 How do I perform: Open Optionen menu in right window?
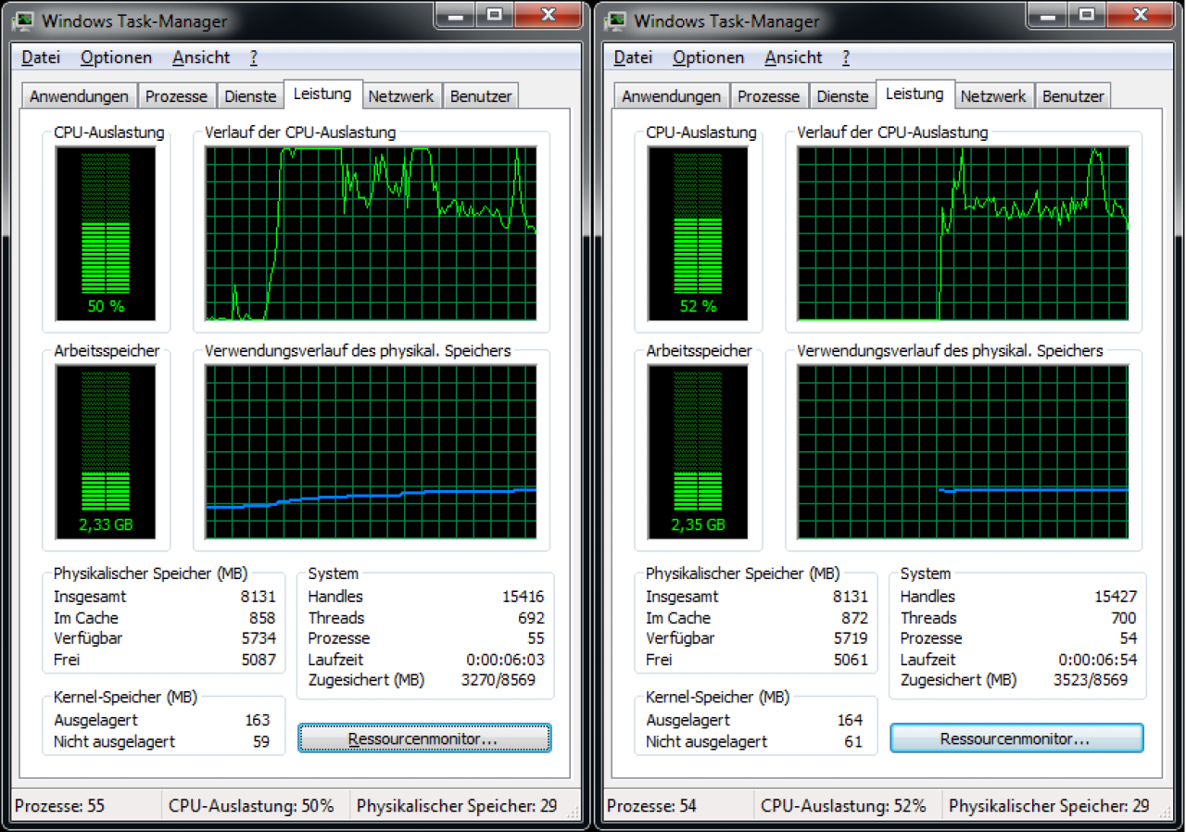click(x=708, y=57)
